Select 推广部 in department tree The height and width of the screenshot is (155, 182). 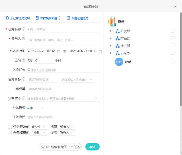click(x=125, y=46)
